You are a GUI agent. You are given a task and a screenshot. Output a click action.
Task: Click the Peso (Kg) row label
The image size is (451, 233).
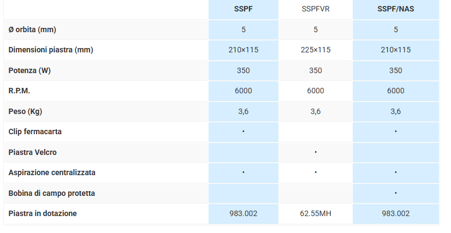coord(26,111)
